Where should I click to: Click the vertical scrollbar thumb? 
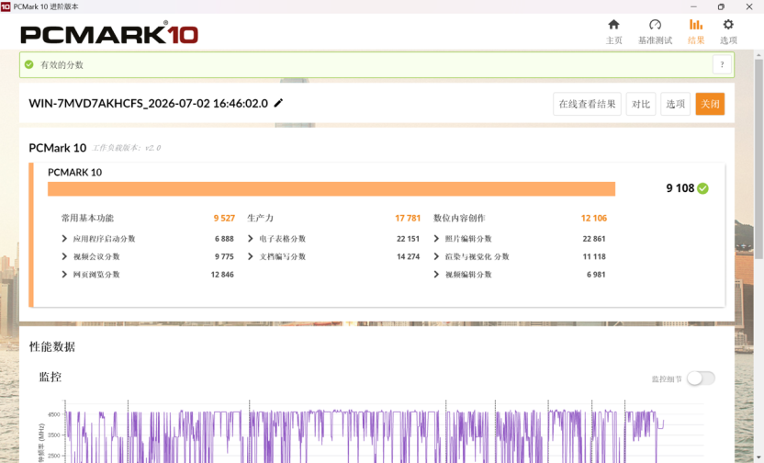pos(758,158)
